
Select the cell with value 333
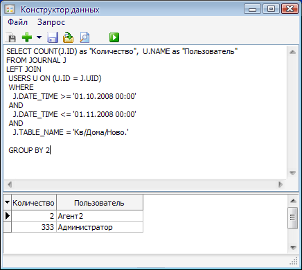coord(34,227)
